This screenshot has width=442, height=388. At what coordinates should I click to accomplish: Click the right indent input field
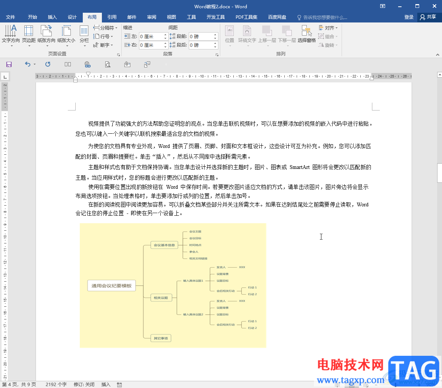point(151,45)
